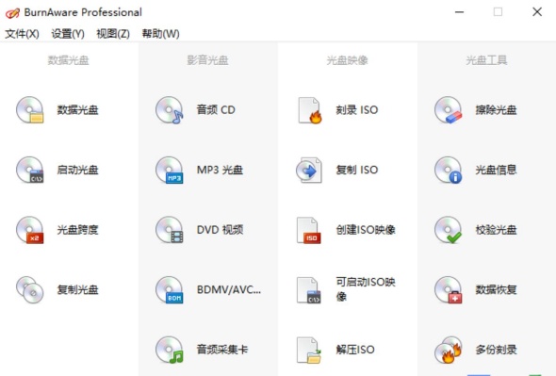Click the 复制 ISO blue arrow icon
556x376 pixels.
coord(309,170)
